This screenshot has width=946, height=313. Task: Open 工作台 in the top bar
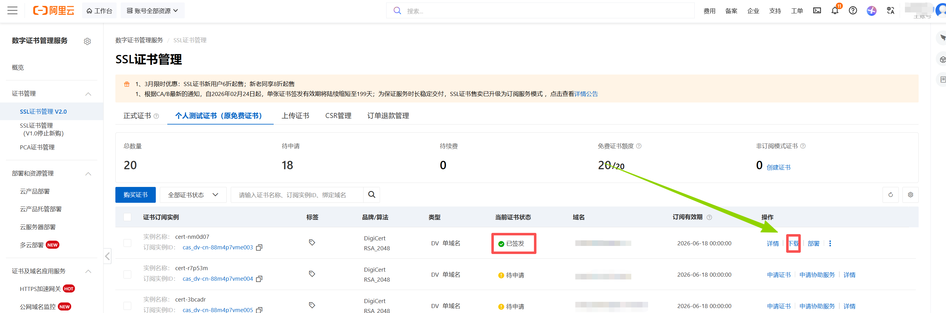(99, 11)
